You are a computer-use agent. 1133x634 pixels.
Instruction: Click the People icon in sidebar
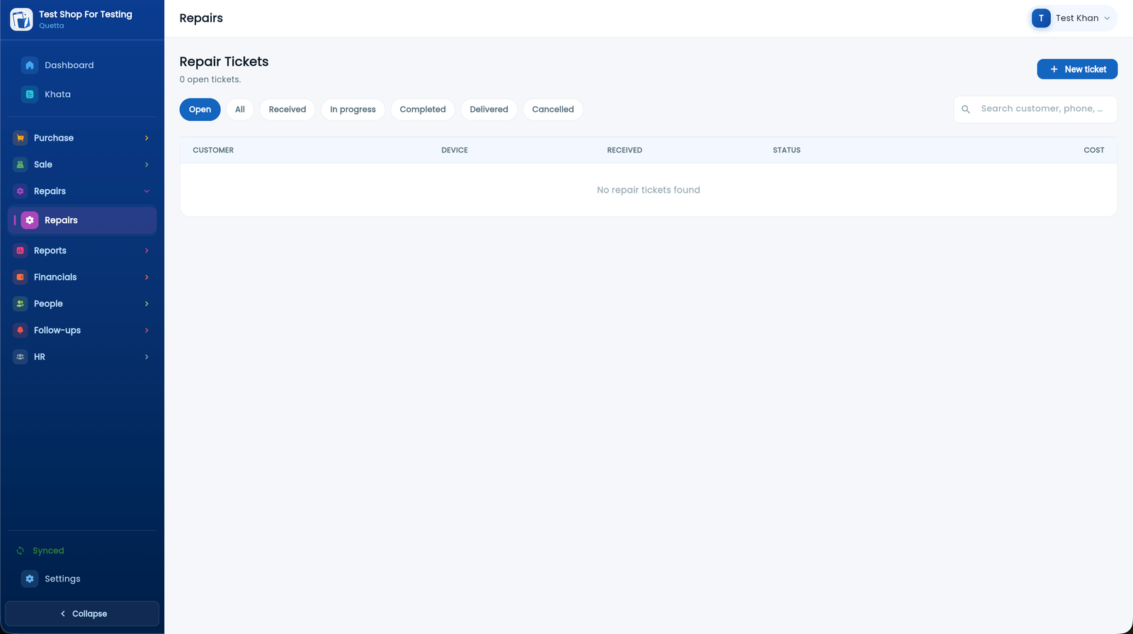(21, 304)
